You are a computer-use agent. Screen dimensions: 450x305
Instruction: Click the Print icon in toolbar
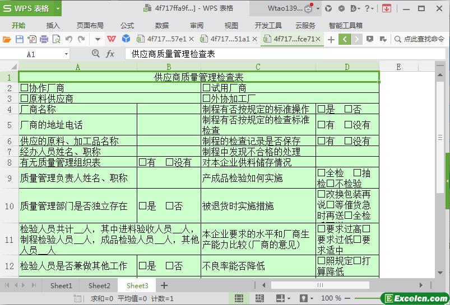[x=44, y=39]
